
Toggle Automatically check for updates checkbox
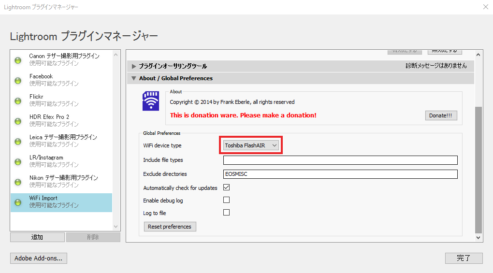pos(226,187)
